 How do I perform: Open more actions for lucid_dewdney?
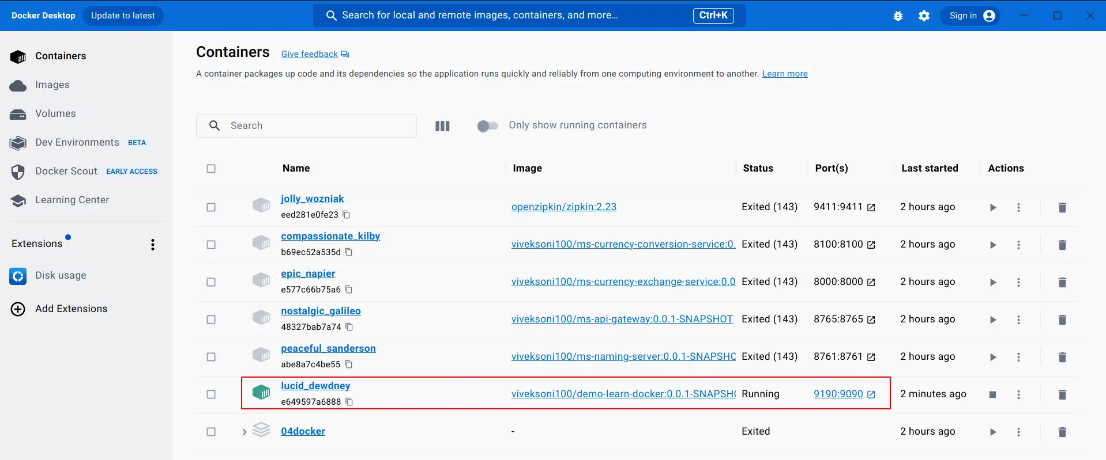1018,394
